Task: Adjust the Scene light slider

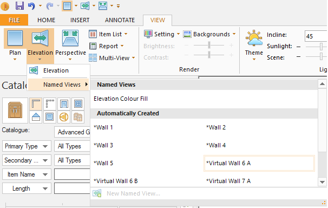Action: (322, 56)
